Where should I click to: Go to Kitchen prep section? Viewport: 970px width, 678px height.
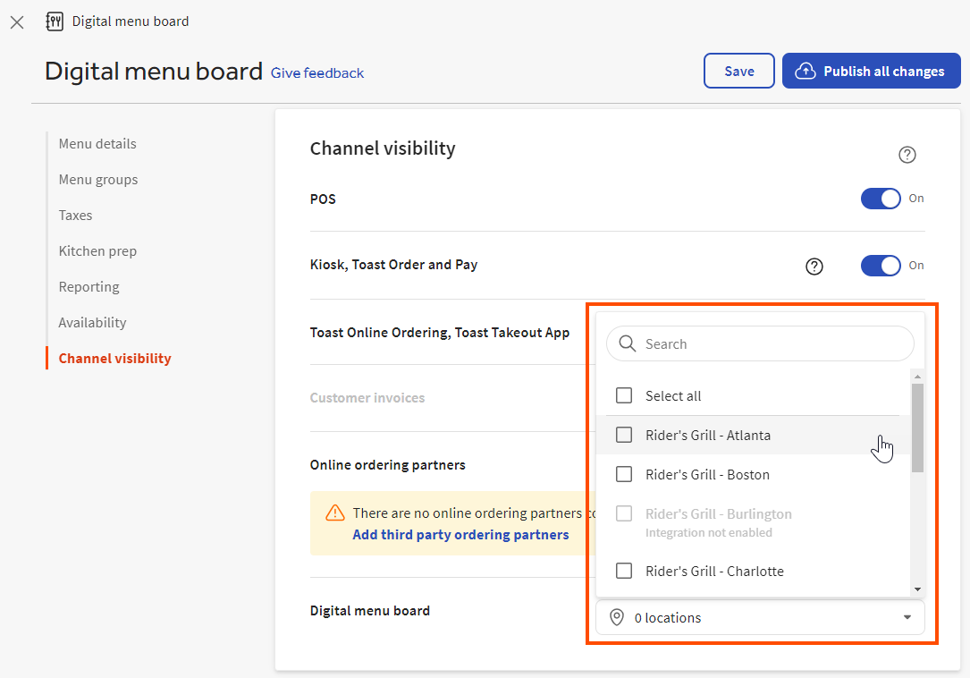click(x=97, y=251)
